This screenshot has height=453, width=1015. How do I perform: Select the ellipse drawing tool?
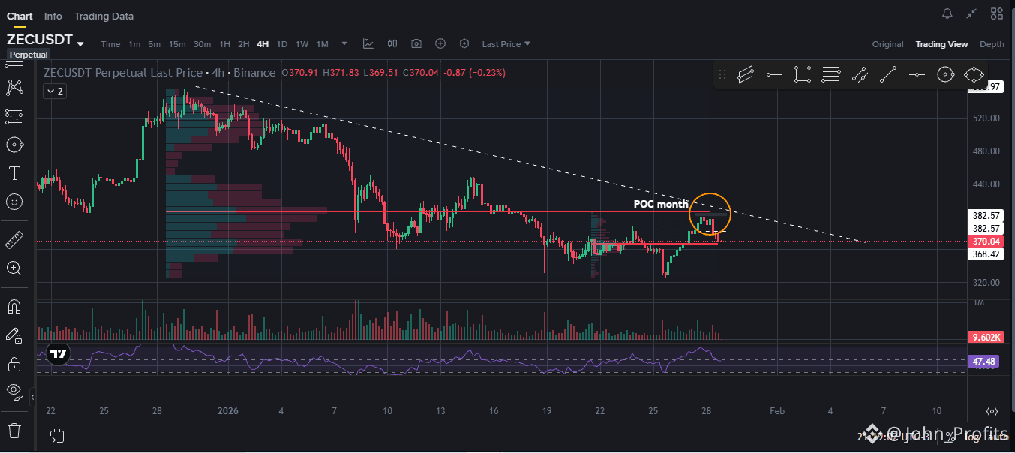pyautogui.click(x=974, y=74)
